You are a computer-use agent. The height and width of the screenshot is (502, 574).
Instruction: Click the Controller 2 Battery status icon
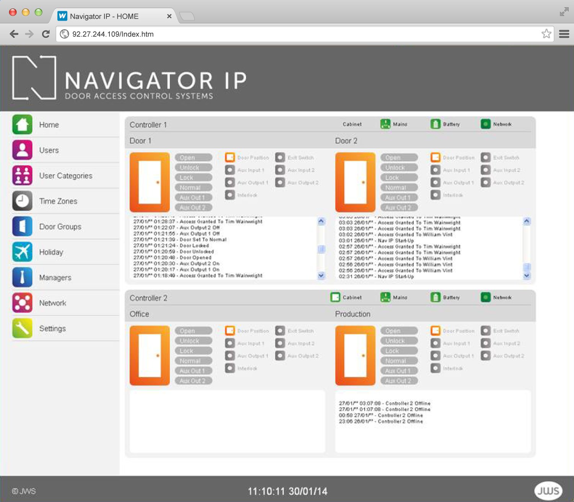coord(435,297)
